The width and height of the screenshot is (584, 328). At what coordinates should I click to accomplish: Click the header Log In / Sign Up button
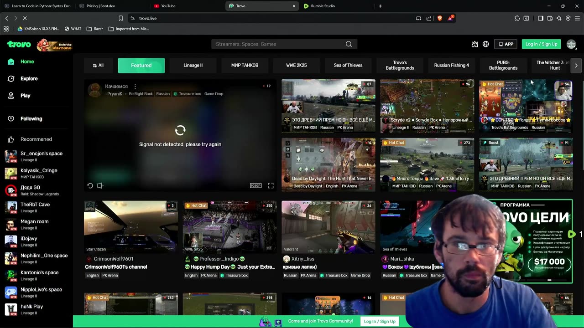[541, 44]
